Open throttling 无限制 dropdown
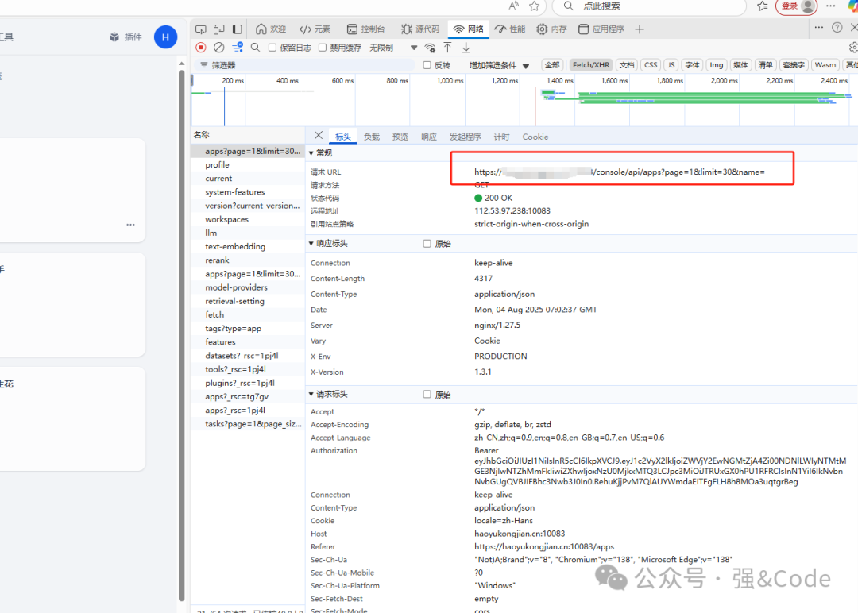858x613 pixels. [393, 48]
